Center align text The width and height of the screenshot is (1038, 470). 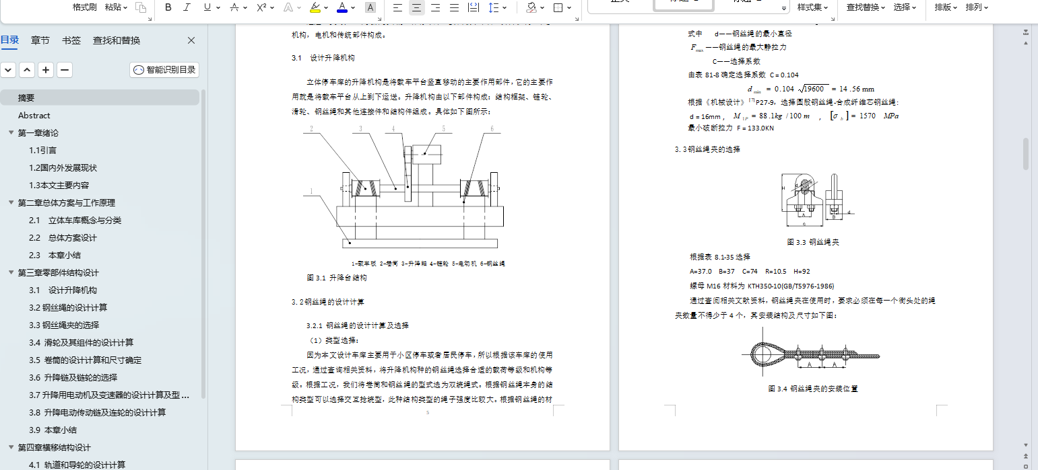coord(416,7)
